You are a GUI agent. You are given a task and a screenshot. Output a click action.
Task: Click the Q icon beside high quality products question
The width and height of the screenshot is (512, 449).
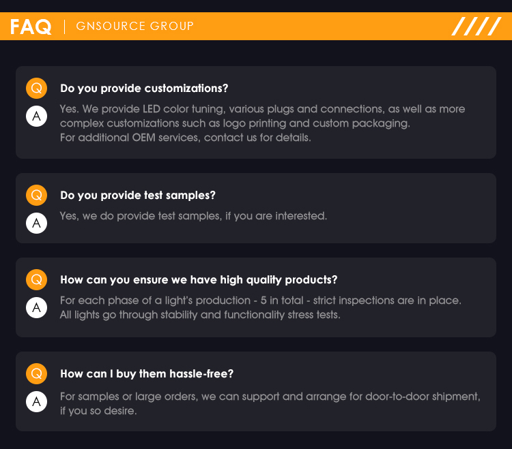37,279
